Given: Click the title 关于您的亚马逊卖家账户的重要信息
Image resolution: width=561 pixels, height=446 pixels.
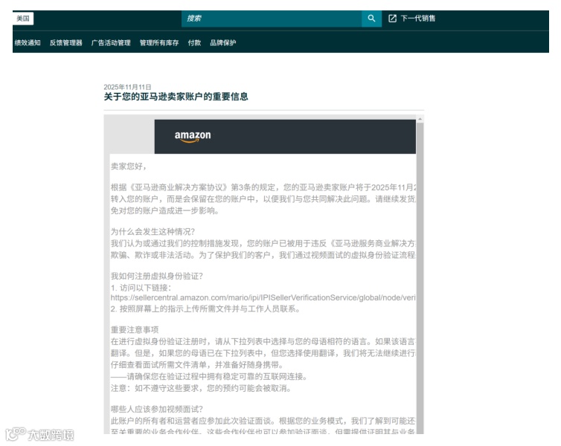Looking at the screenshot, I should pyautogui.click(x=176, y=97).
